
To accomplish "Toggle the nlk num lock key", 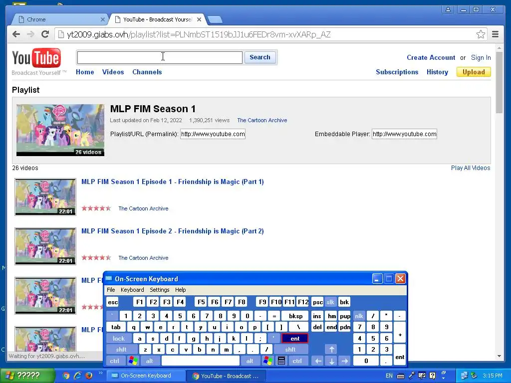I will pyautogui.click(x=359, y=316).
